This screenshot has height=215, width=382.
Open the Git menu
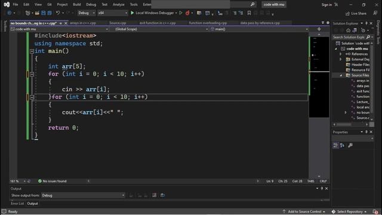(x=50, y=4)
